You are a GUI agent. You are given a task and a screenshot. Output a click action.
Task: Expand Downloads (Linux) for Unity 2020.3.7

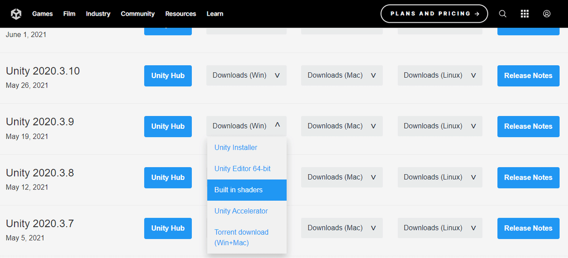440,228
